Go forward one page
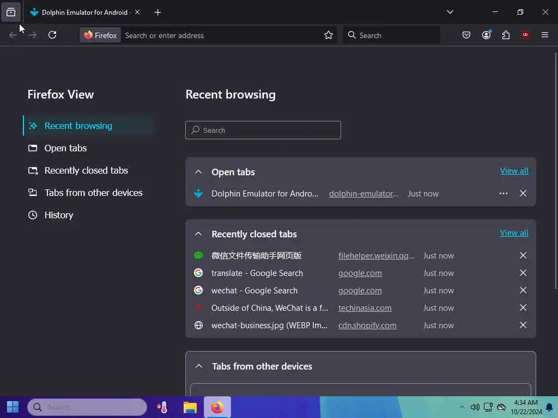558x418 pixels. 32,35
